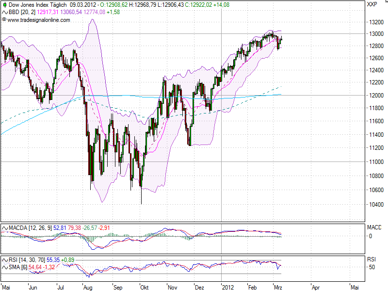Viewport: 388px width, 291px height.
Task: Click the wave icon next to MACDA [12, 26, 9]
Action: point(5,228)
